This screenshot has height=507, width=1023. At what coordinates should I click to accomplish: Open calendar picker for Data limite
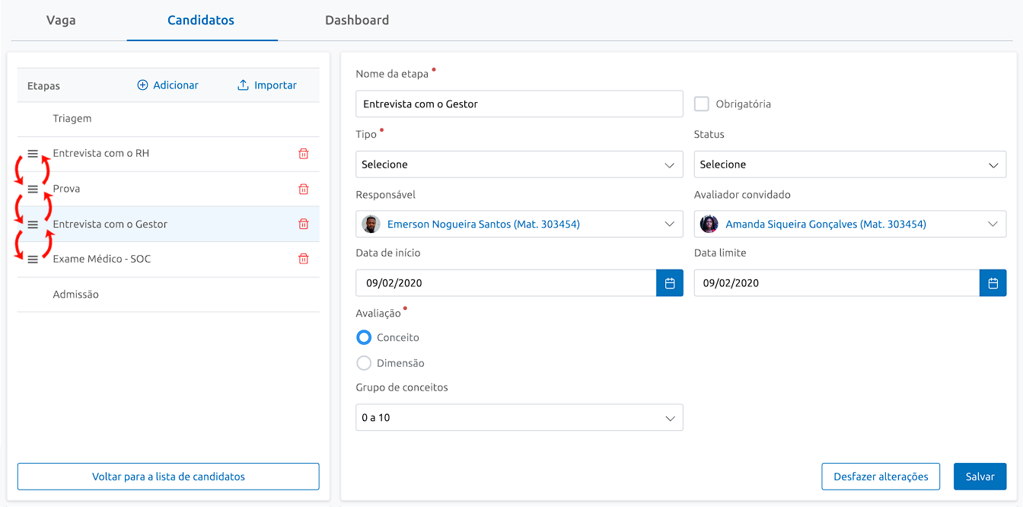[x=993, y=283]
